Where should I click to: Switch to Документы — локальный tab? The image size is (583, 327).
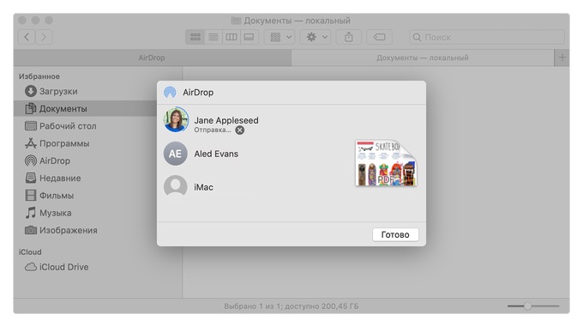click(x=423, y=58)
